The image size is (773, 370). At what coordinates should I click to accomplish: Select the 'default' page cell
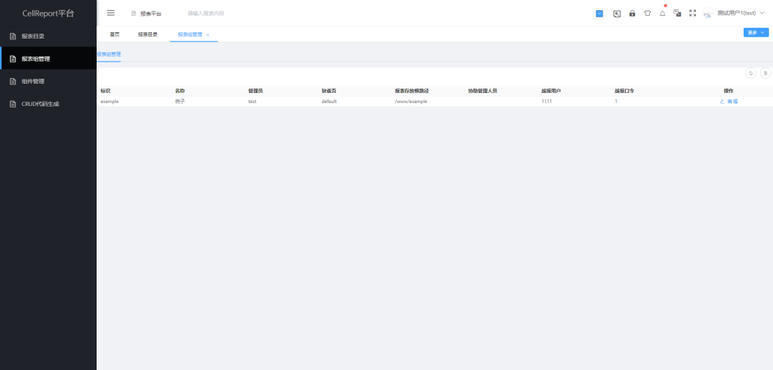click(x=329, y=101)
